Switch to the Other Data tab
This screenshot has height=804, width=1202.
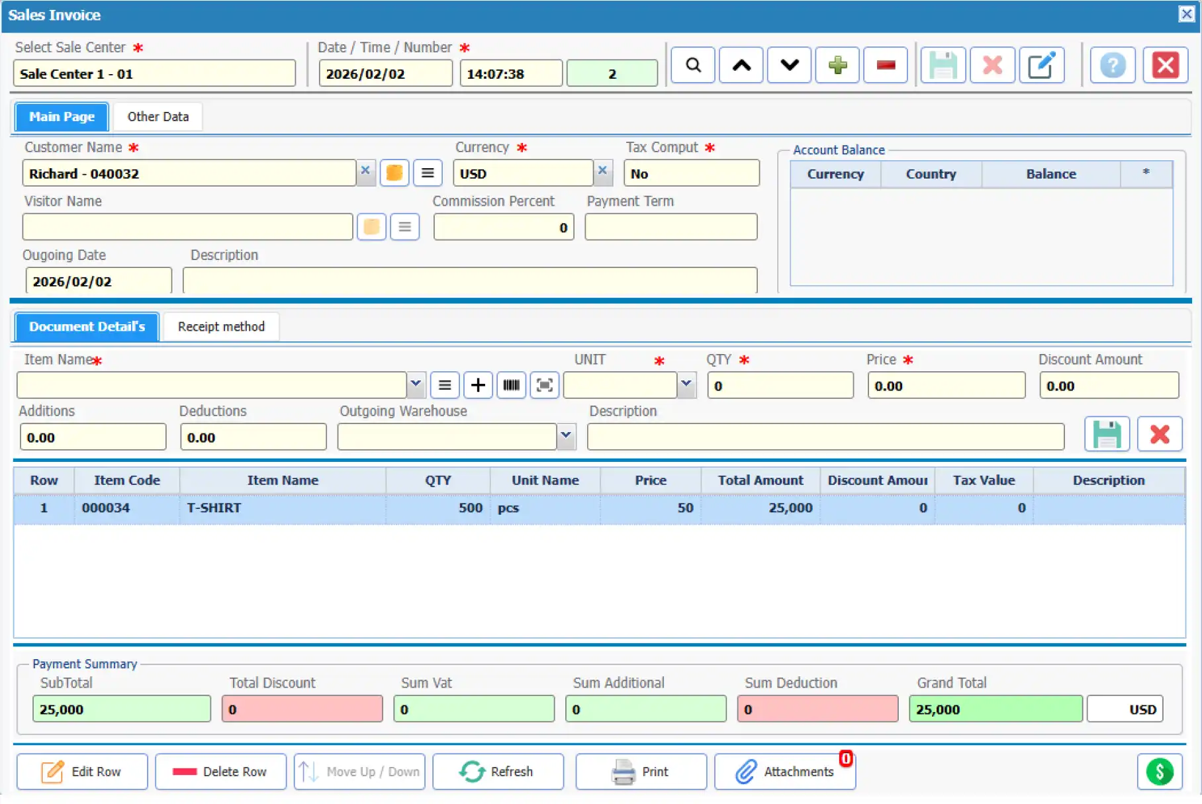pyautogui.click(x=158, y=117)
